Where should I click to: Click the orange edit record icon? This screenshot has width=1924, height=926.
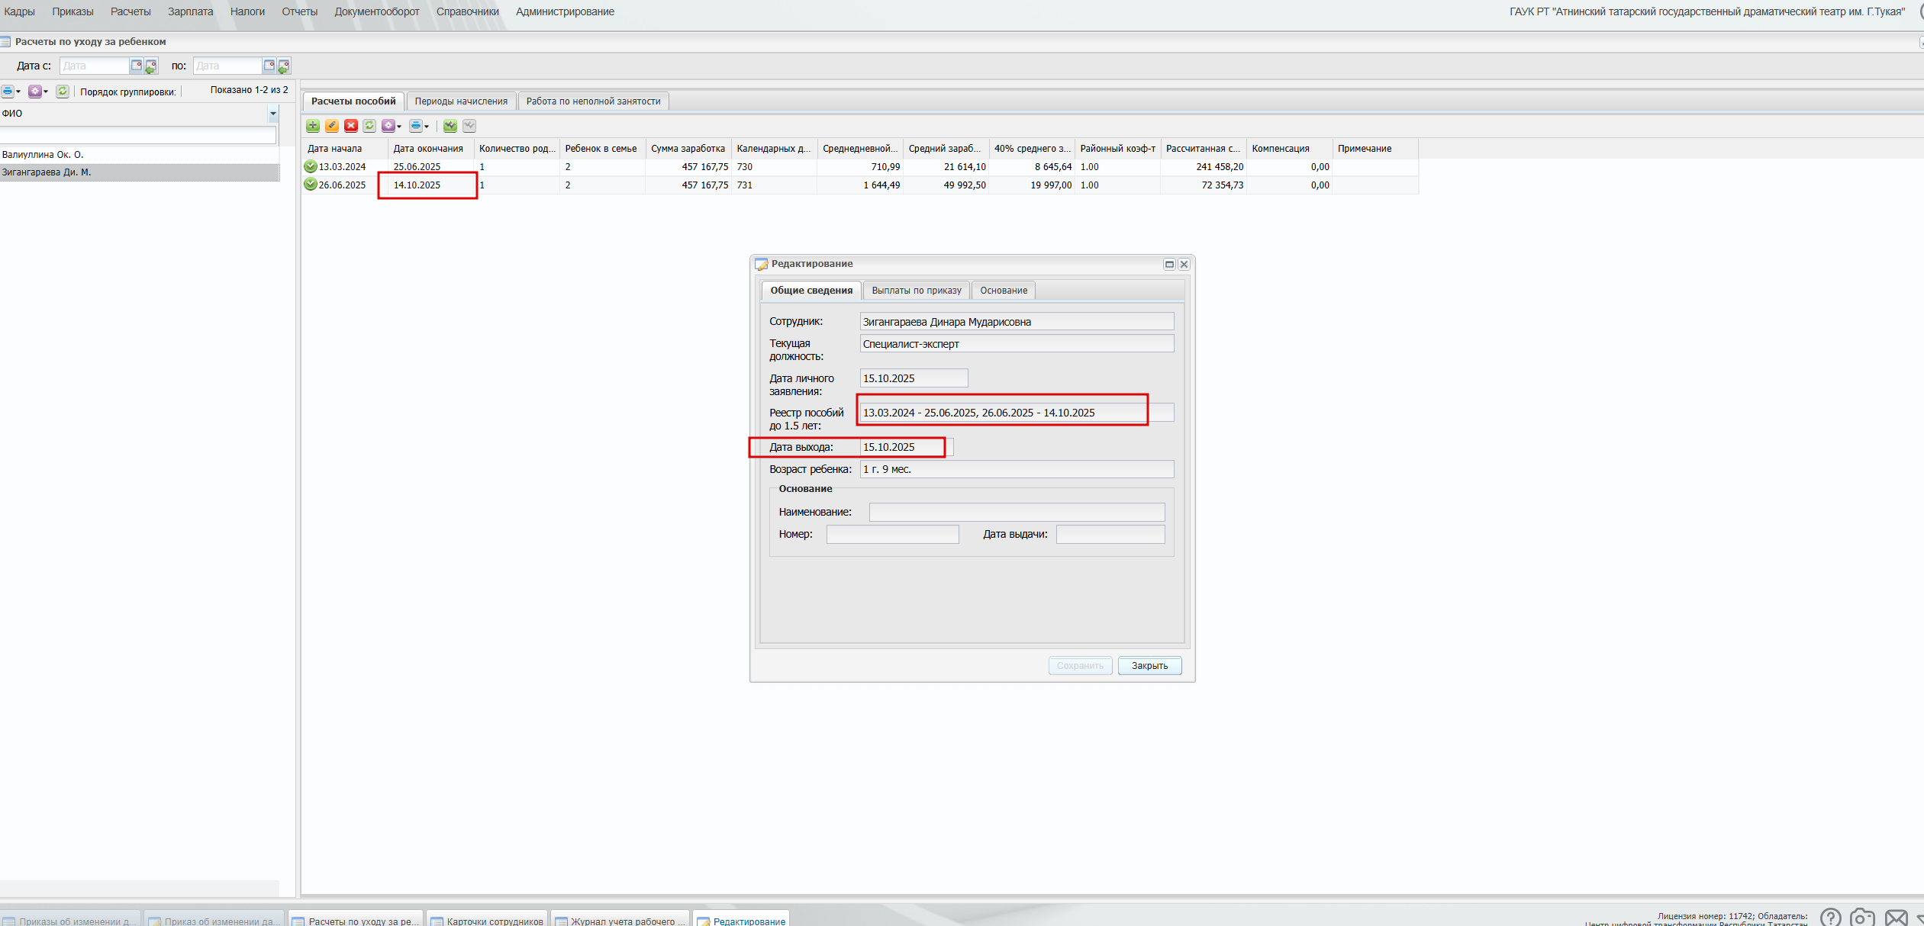tap(332, 126)
